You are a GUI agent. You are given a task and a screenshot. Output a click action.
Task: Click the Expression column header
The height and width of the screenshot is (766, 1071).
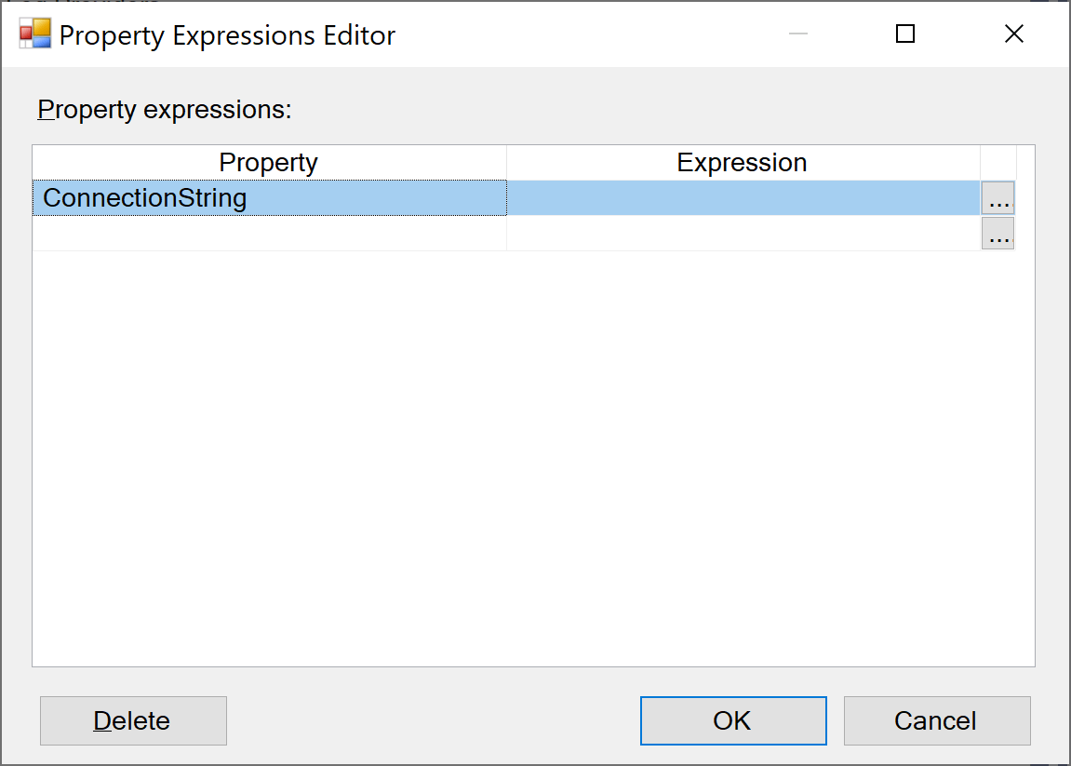click(742, 162)
